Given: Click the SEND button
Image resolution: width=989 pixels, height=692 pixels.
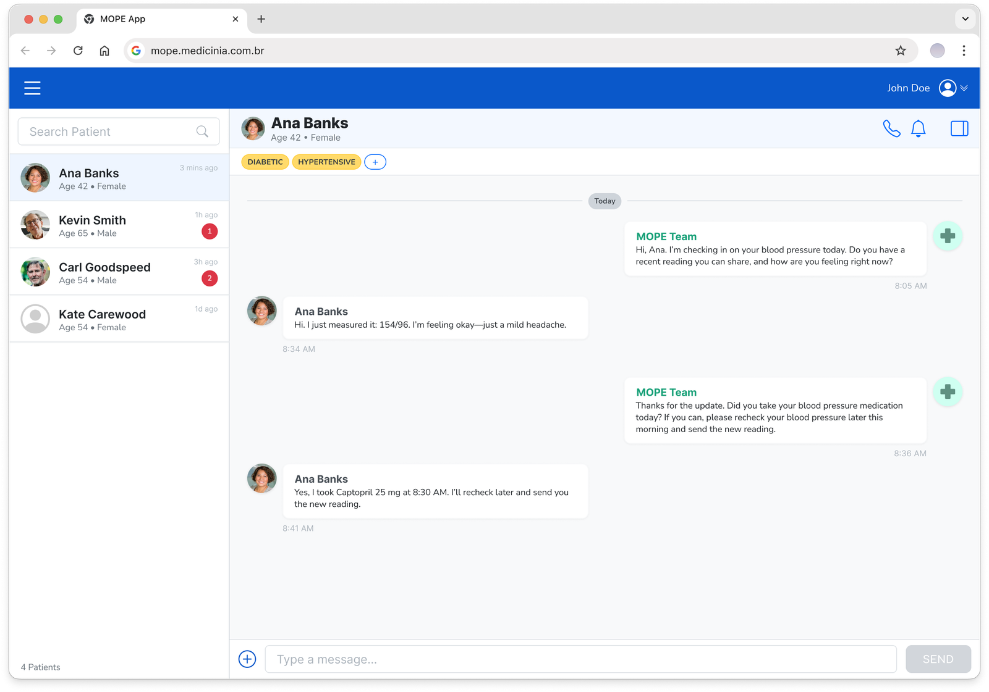Looking at the screenshot, I should point(938,659).
